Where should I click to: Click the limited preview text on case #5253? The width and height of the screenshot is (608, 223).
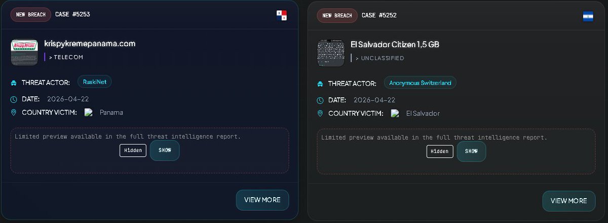pos(128,136)
